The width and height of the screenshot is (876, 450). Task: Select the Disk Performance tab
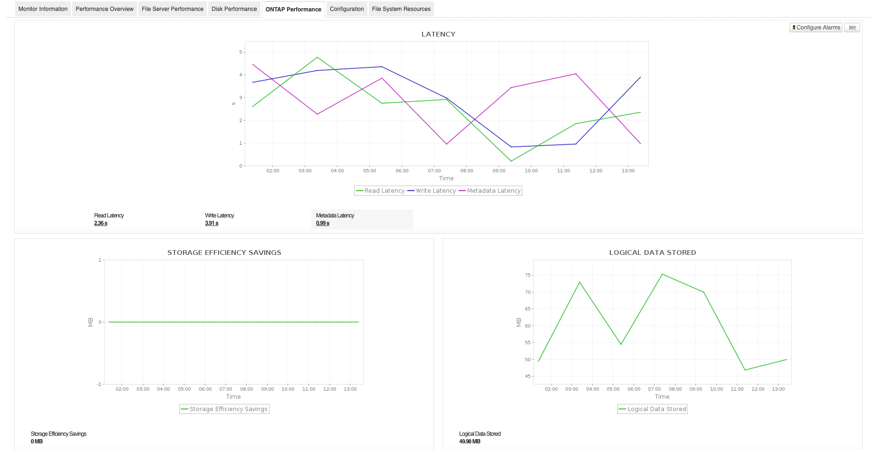click(x=234, y=9)
